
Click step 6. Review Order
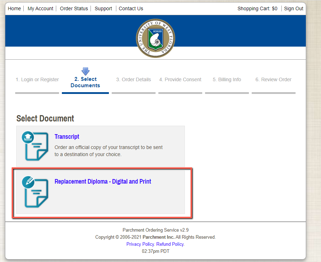(273, 79)
